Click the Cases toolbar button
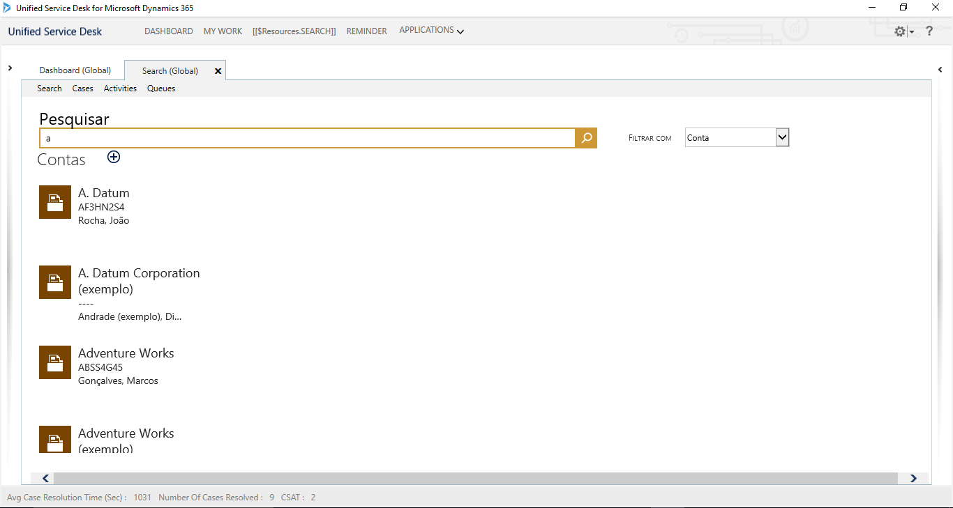 82,88
